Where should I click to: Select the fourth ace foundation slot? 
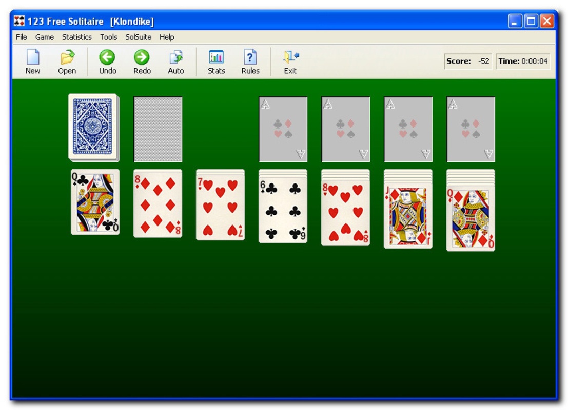click(x=471, y=129)
